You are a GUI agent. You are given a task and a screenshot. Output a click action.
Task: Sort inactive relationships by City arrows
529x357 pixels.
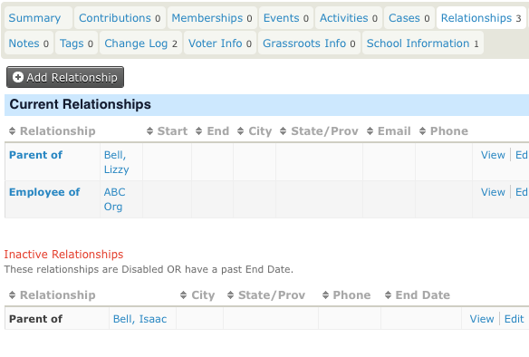184,294
